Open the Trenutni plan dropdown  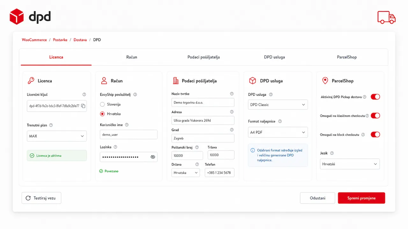click(x=57, y=136)
